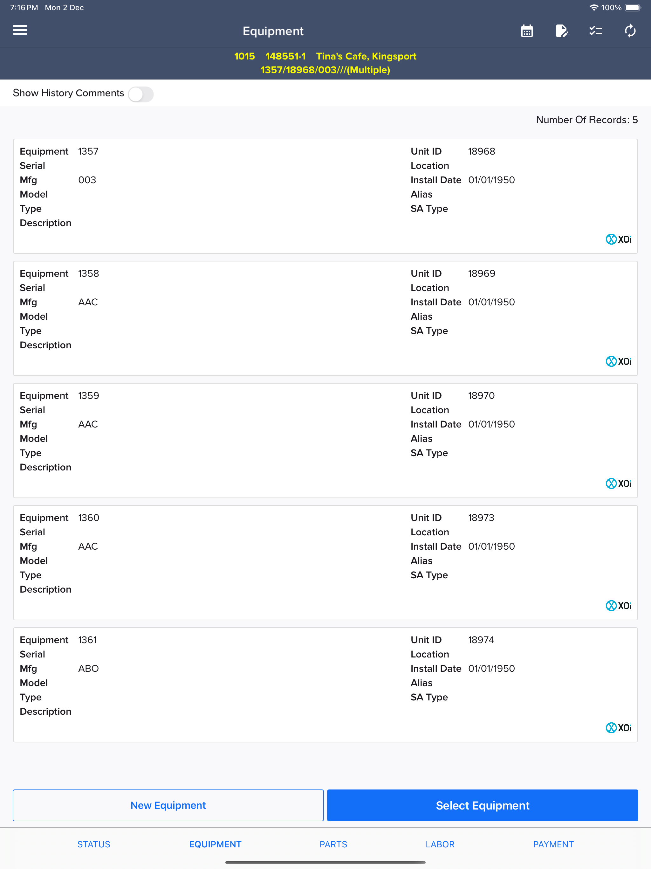Open XOi for equipment 1357

pyautogui.click(x=618, y=239)
